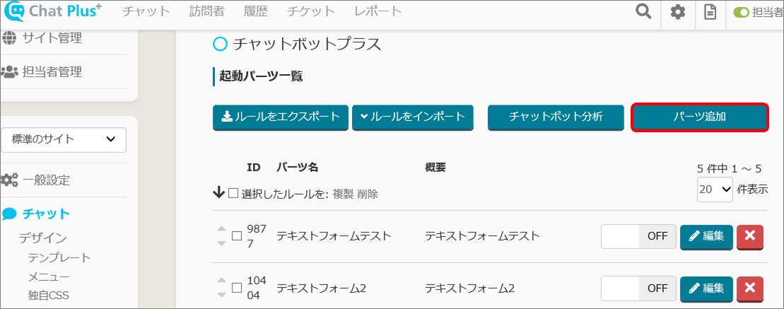Open 独自CSS sidebar item
784x309 pixels.
point(48,296)
